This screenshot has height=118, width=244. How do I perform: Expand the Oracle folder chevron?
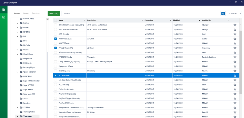pyautogui.click(x=18, y=50)
